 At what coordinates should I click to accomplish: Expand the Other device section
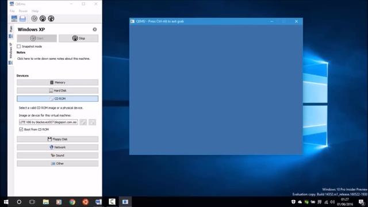point(57,163)
